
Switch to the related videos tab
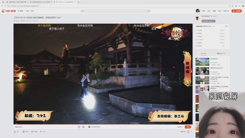pyautogui.click(x=203, y=53)
